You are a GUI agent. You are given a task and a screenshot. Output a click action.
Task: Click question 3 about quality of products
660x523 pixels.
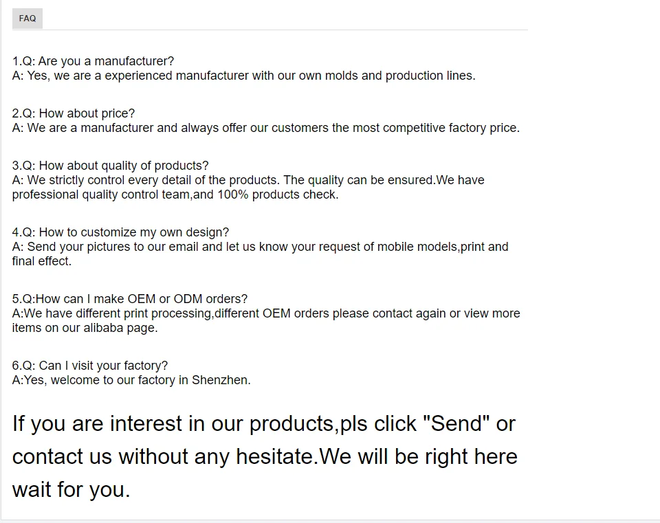[110, 166]
